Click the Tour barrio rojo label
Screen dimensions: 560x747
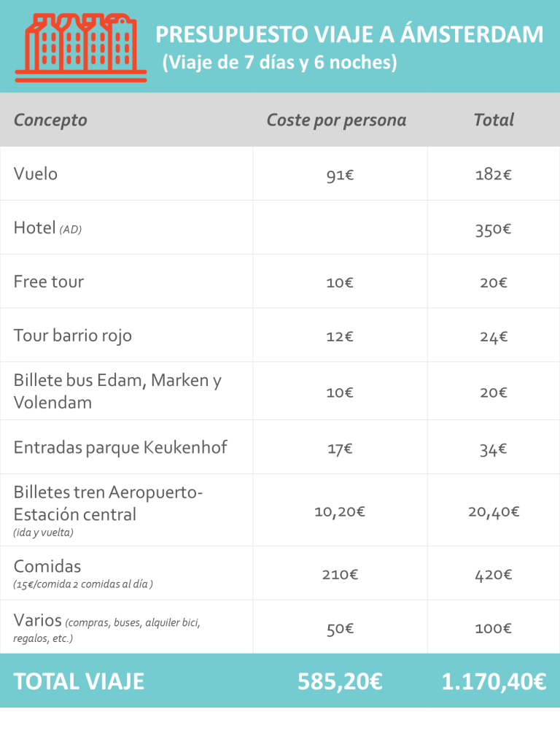point(72,336)
